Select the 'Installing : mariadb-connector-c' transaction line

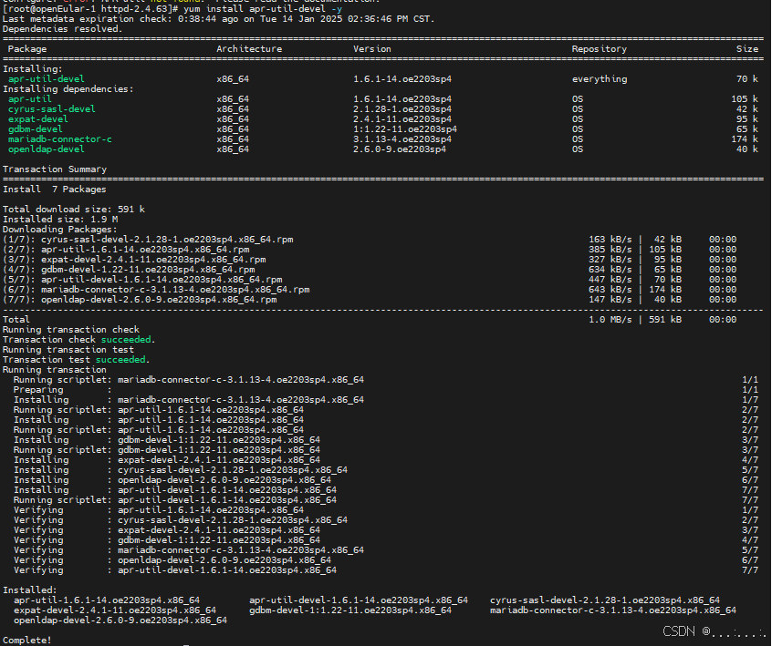point(385,400)
